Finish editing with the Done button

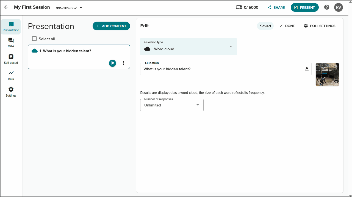(287, 26)
